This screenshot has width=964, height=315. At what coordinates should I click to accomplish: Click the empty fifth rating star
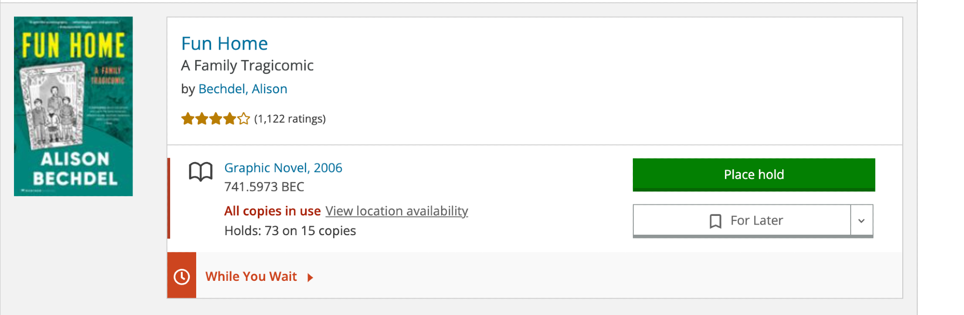pyautogui.click(x=244, y=119)
